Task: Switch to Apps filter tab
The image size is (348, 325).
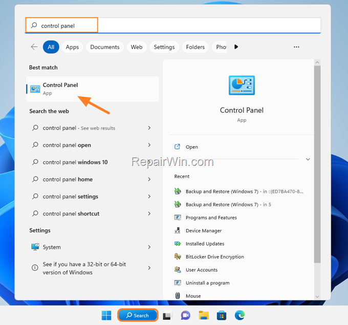Action: click(x=72, y=47)
